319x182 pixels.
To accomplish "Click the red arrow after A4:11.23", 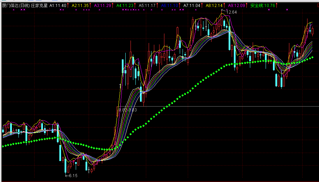I will click(x=135, y=6).
